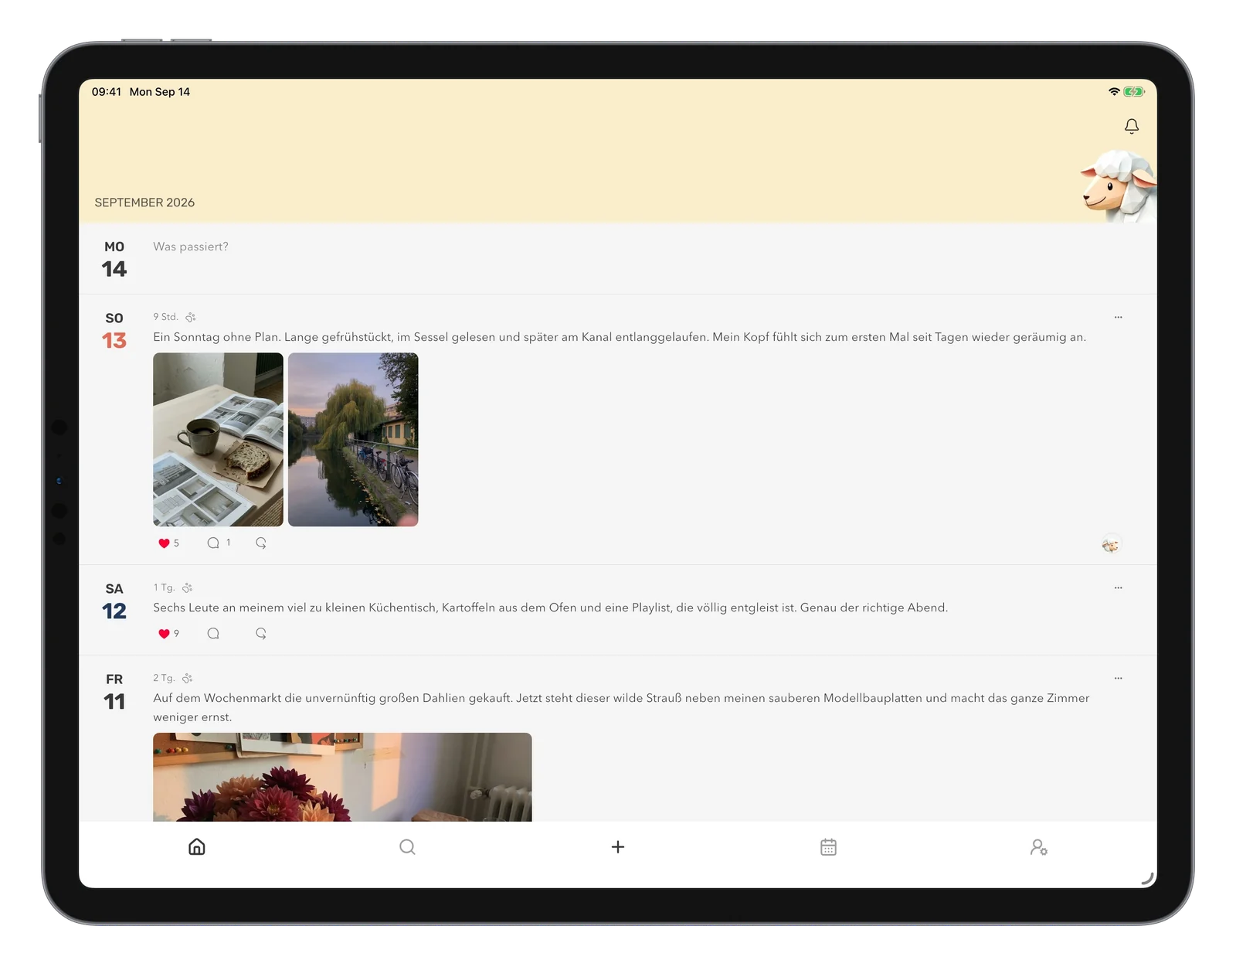The width and height of the screenshot is (1236, 967).
Task: Open notifications via the bell icon
Action: point(1131,126)
